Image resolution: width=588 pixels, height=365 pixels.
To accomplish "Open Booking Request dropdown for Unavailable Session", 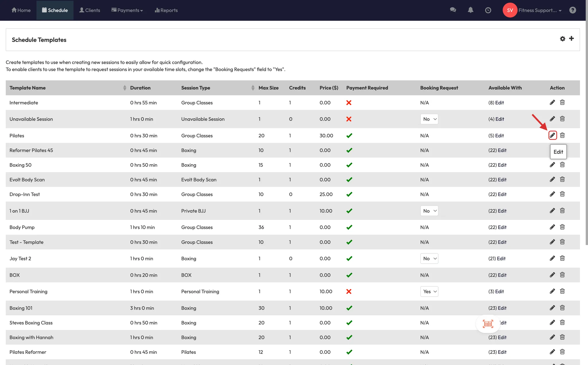I will pos(429,119).
